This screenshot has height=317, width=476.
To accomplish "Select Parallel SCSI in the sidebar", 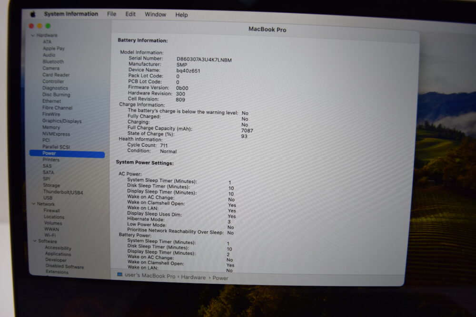I will coord(56,147).
